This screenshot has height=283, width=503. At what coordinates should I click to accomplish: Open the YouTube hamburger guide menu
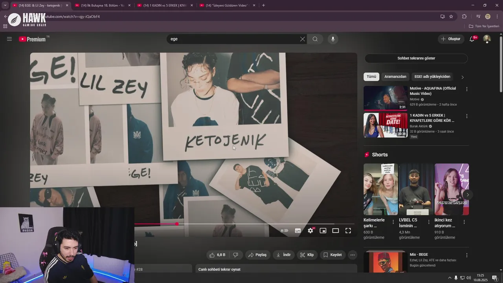point(9,39)
